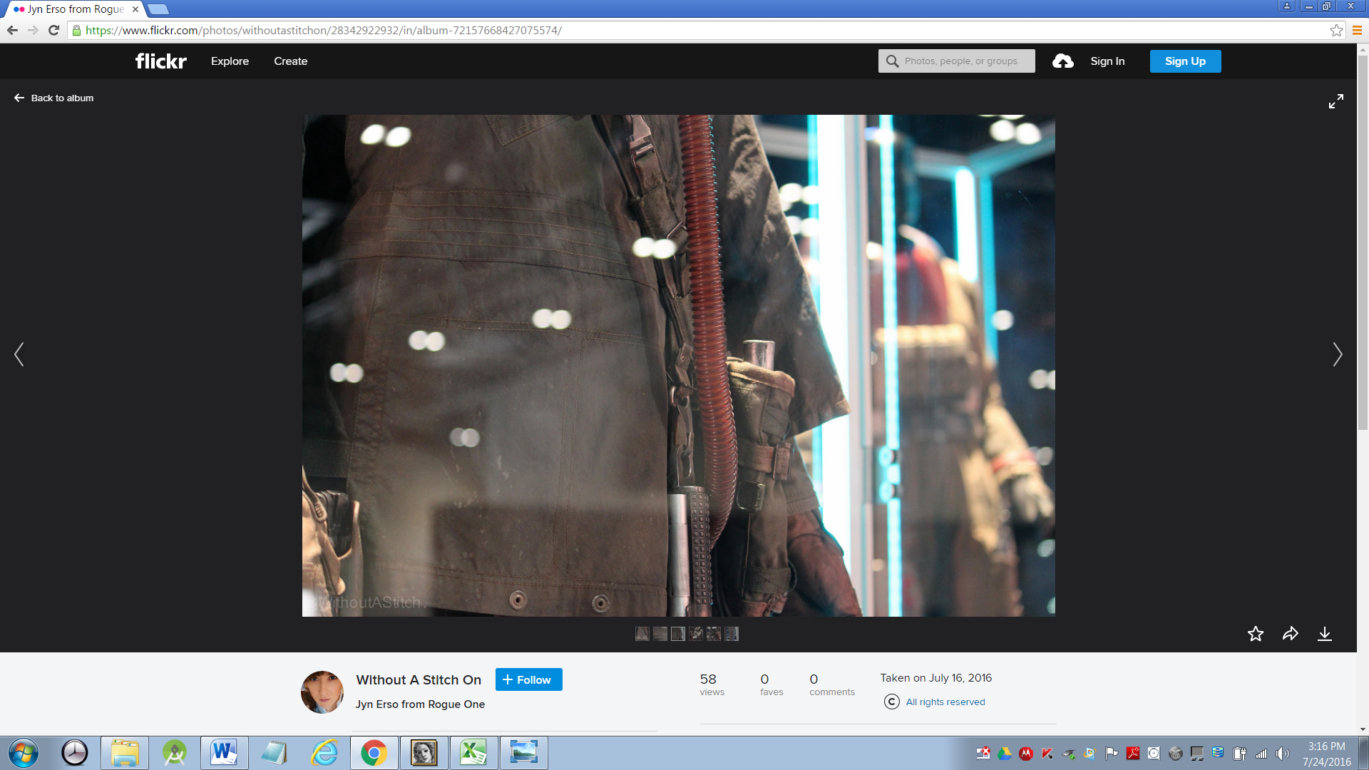Screen dimensions: 1369x770
Task: Select the second thumbnail in the filmstrip
Action: coord(660,634)
